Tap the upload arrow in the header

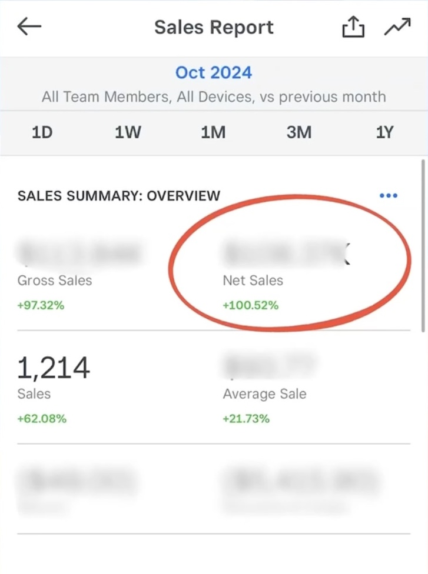pyautogui.click(x=353, y=26)
